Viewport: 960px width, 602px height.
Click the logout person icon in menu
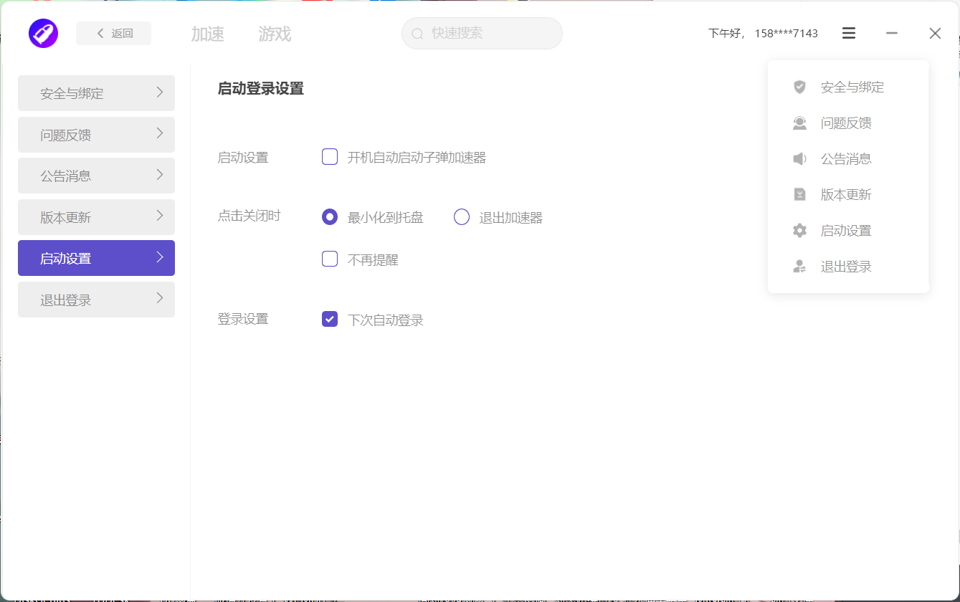pyautogui.click(x=799, y=267)
